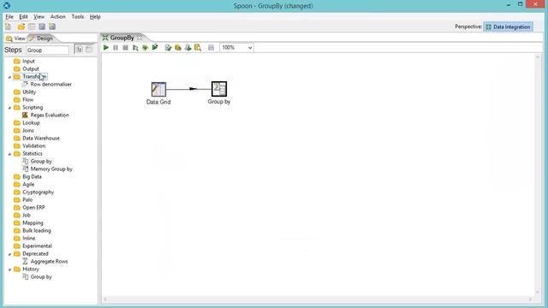Image resolution: width=548 pixels, height=308 pixels.
Task: Expand all steps tree icon
Action: tap(80, 50)
